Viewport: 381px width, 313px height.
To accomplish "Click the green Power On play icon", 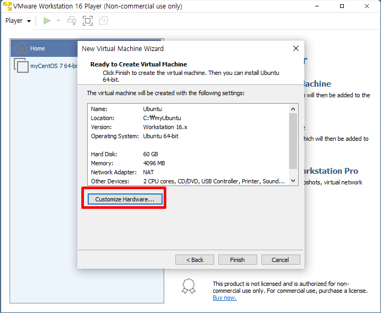I will pyautogui.click(x=47, y=21).
